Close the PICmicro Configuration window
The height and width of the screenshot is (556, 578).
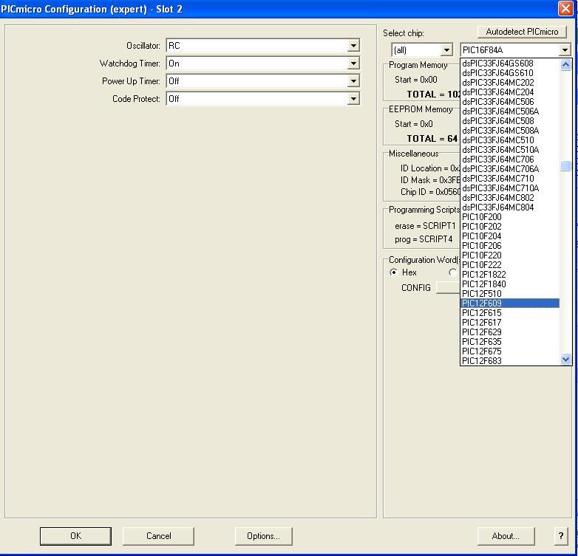(565, 8)
